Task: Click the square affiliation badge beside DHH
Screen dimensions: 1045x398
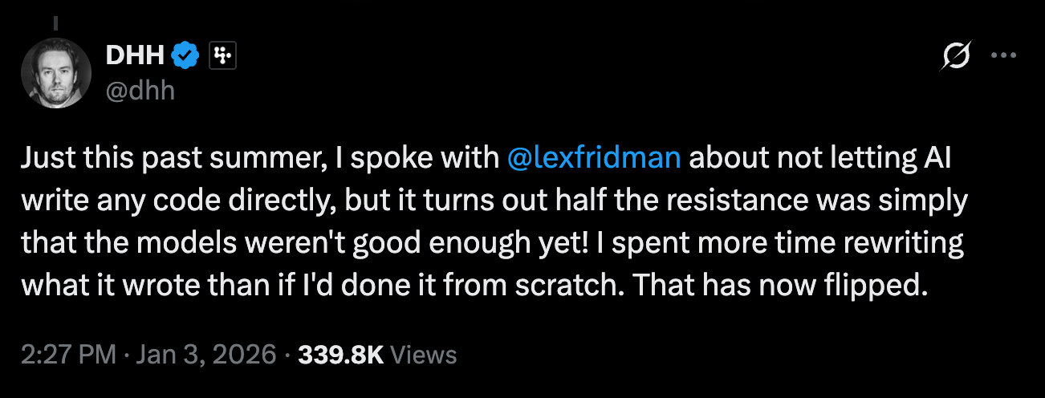Action: 222,55
